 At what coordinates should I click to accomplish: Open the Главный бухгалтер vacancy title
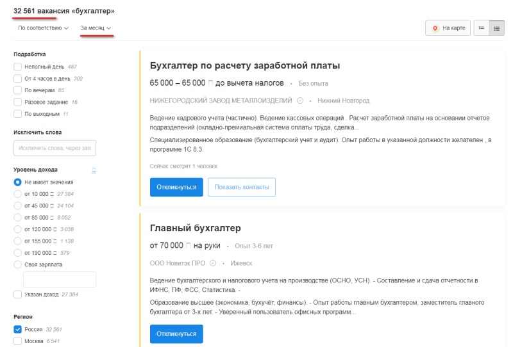pos(195,228)
